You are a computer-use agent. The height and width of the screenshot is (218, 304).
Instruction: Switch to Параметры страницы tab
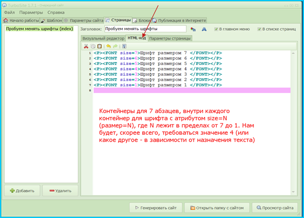pyautogui.click(x=170, y=38)
